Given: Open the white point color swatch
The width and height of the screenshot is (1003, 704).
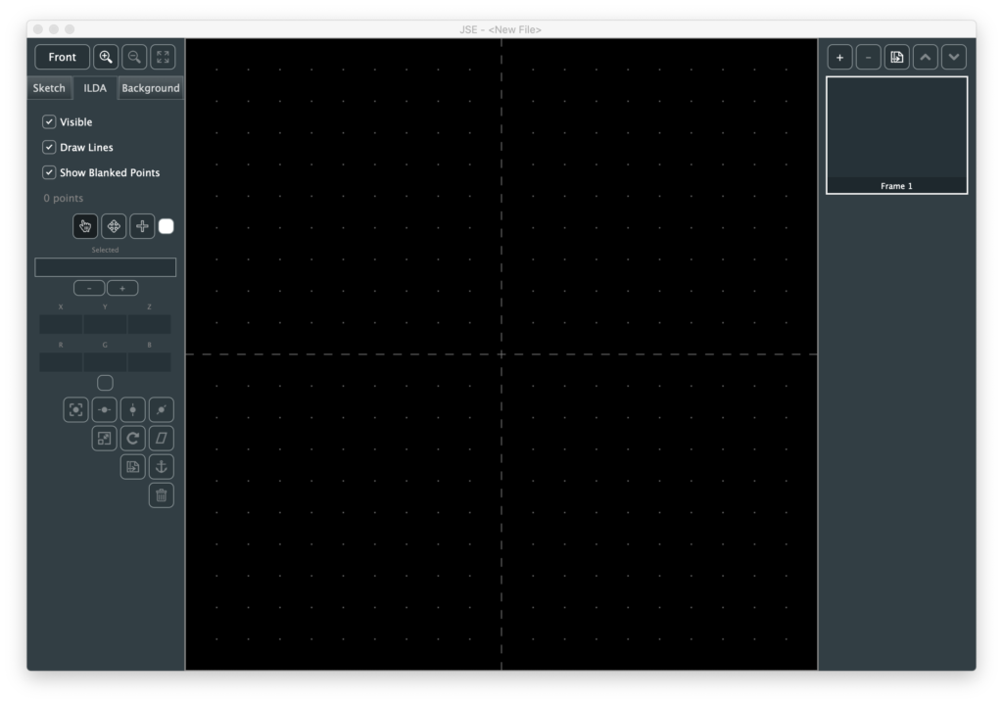Looking at the screenshot, I should point(167,227).
